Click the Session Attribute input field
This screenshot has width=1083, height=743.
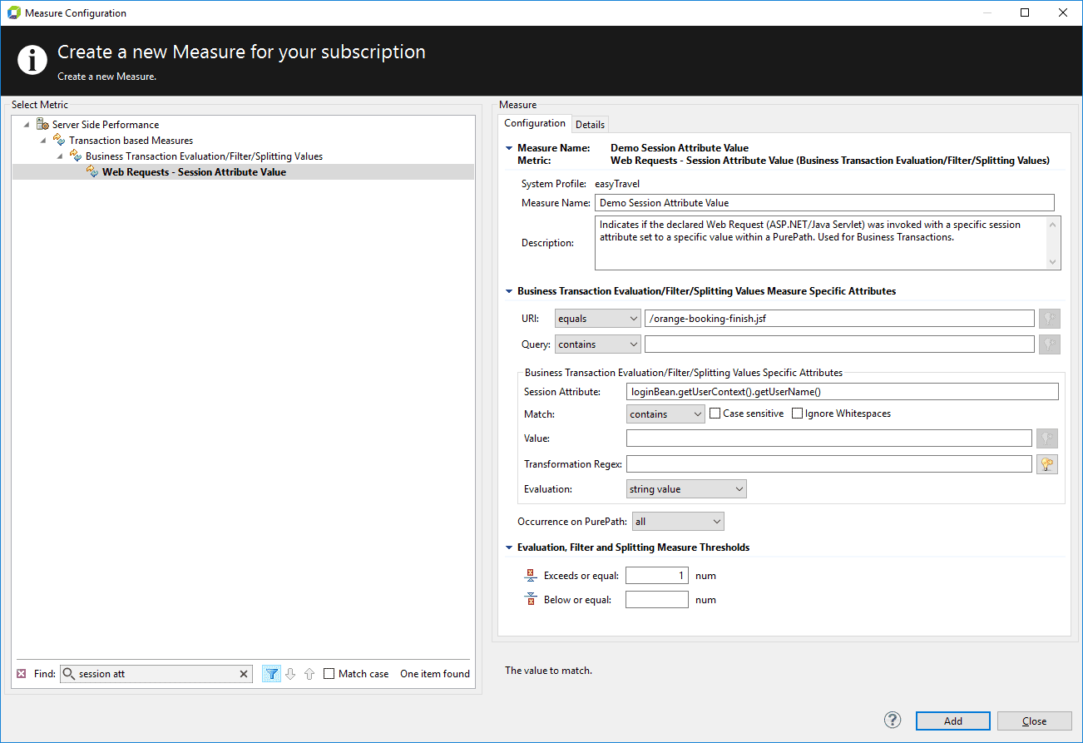click(842, 391)
